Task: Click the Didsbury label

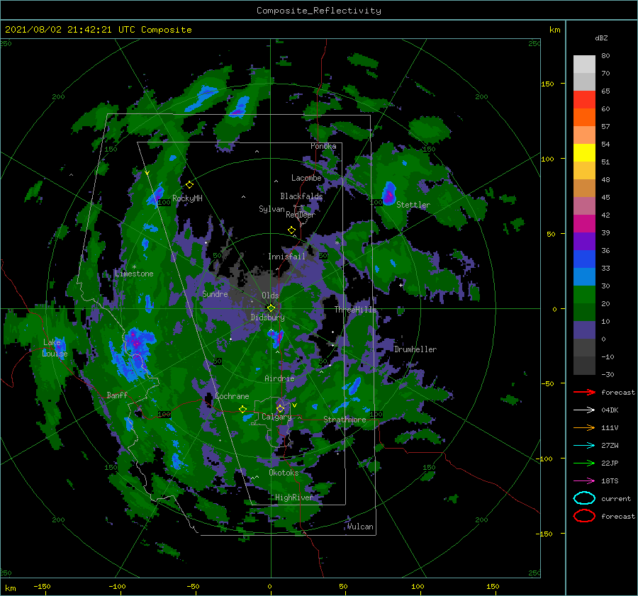Action: (x=267, y=317)
